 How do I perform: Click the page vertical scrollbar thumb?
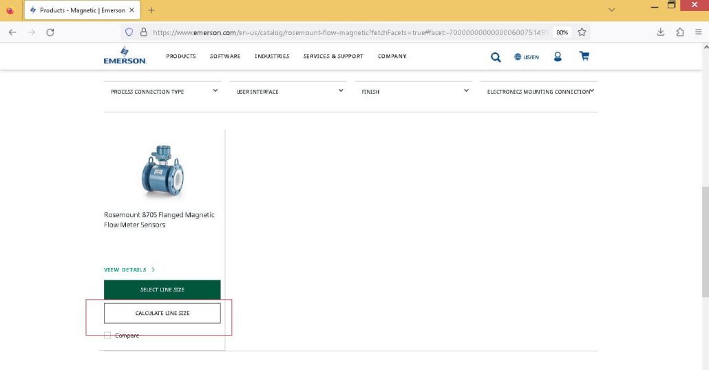point(706,241)
